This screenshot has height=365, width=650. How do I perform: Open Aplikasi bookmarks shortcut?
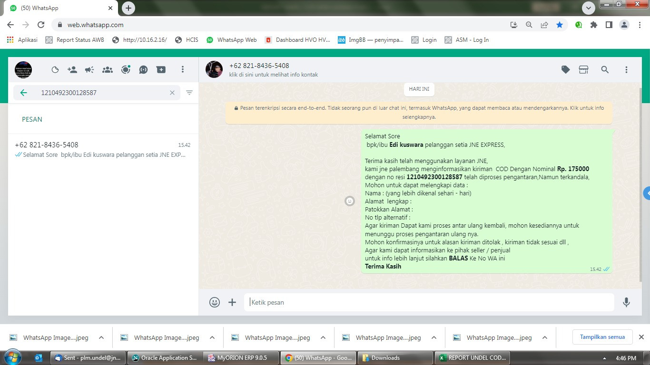click(22, 40)
